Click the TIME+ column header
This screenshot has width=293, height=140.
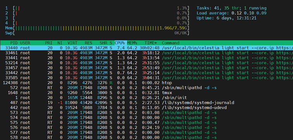(x=151, y=43)
